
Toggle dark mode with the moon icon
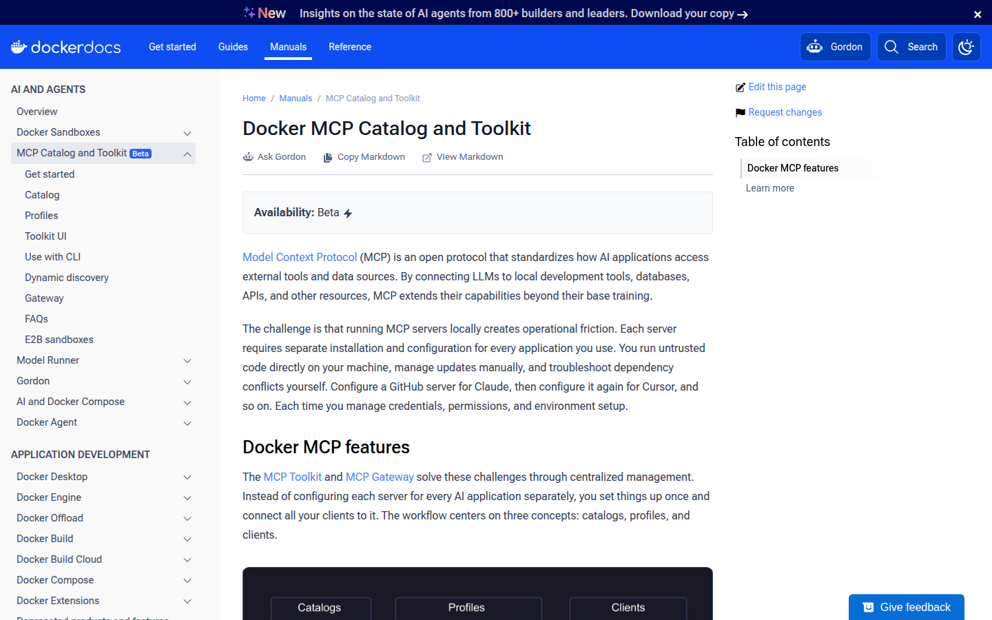(x=967, y=47)
